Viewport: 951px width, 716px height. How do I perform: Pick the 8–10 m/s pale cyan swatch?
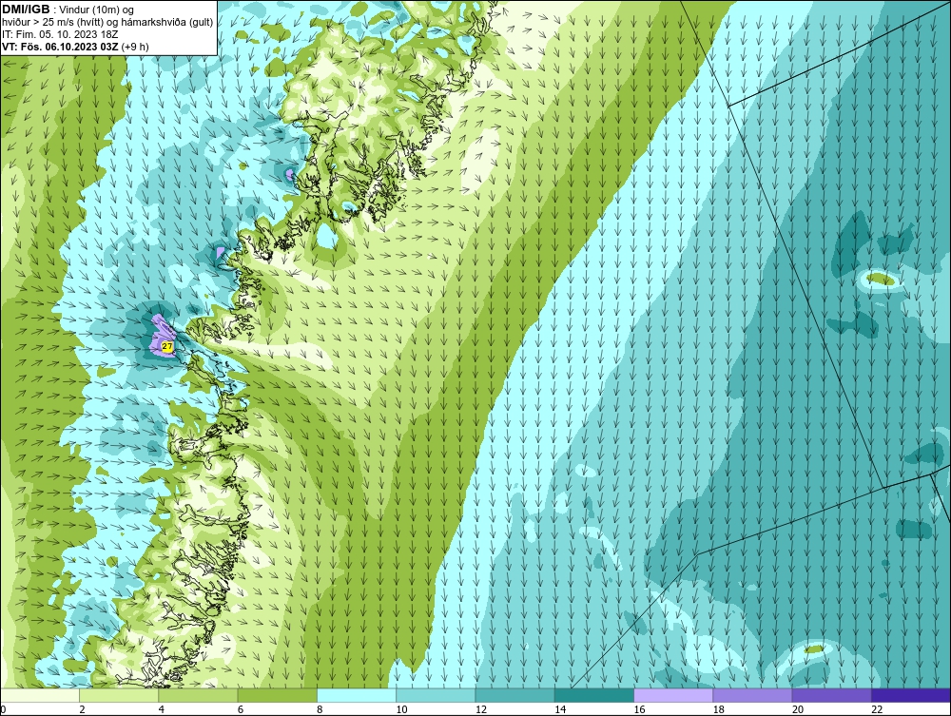click(x=357, y=695)
